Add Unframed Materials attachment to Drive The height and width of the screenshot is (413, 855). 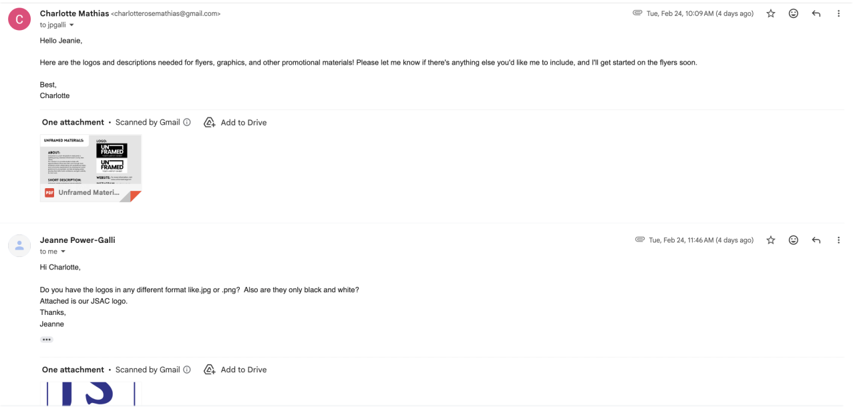pos(235,123)
